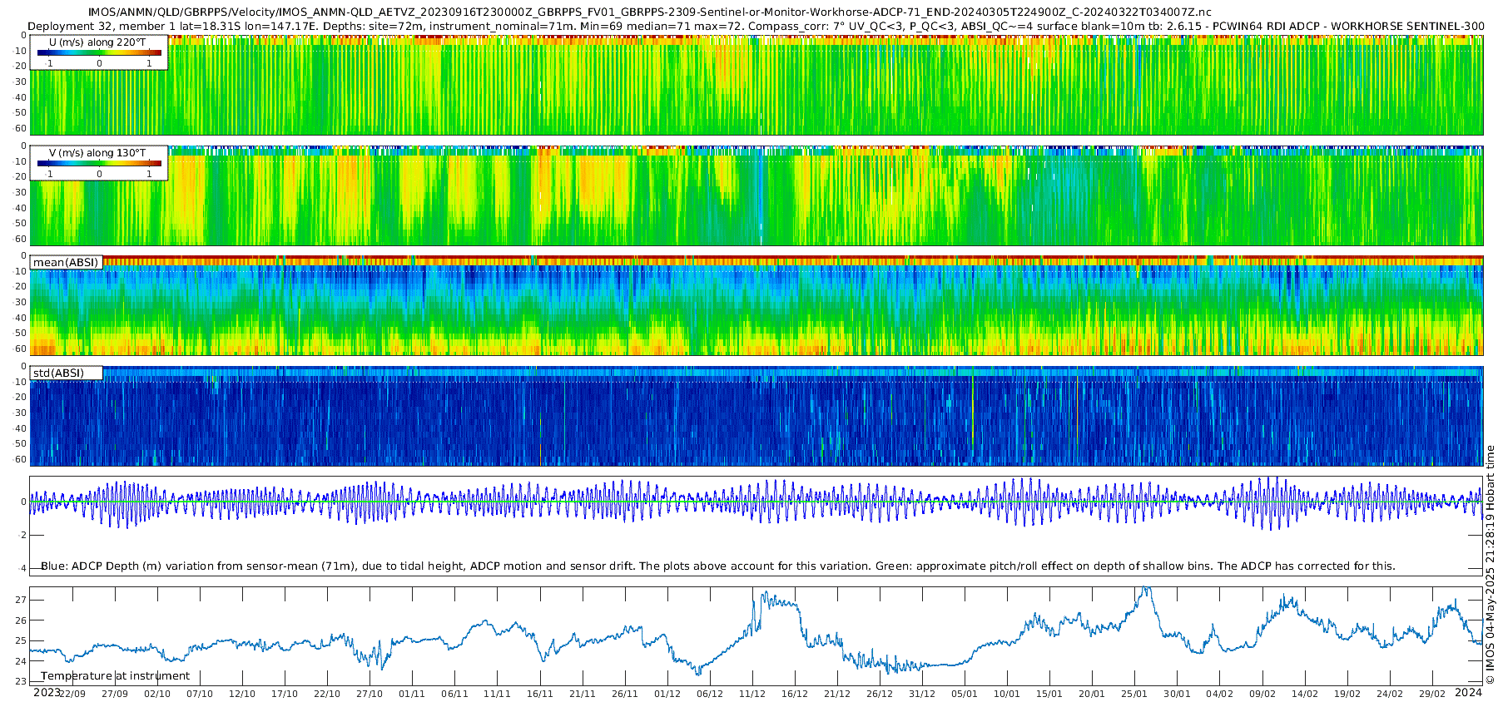
Task: Click the 'V (m/s) along 130°T' label
Action: tap(97, 153)
